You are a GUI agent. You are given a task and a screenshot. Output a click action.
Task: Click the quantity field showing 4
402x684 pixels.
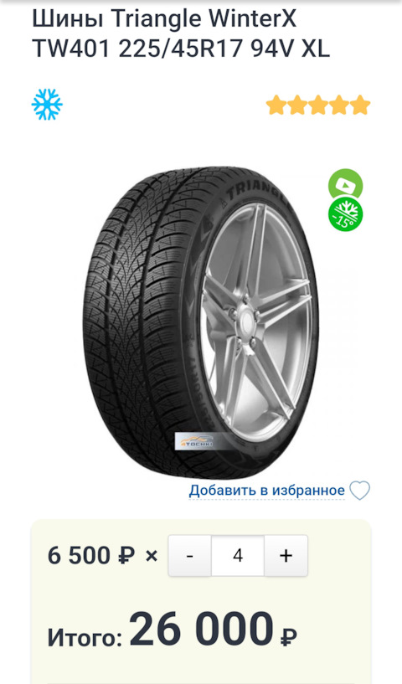[x=238, y=556]
